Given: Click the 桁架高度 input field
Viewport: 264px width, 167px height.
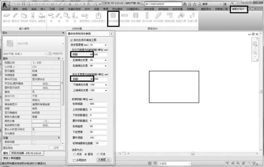Looking at the screenshot, I should point(98,126).
